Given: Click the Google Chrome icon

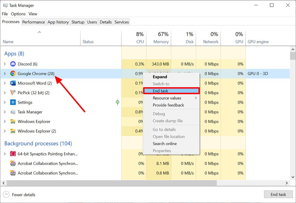Looking at the screenshot, I should coord(13,74).
